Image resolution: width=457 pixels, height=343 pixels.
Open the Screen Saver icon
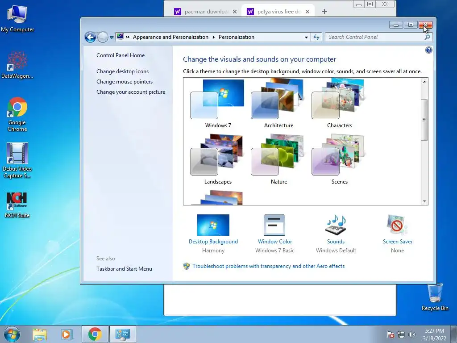click(397, 225)
